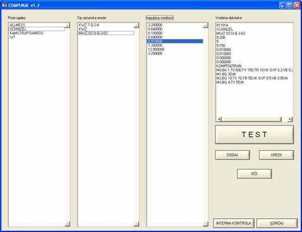The width and height of the screenshot is (302, 232).
Task: Click the M3:BG 4;TV 55;M: line
Action: click(230, 82)
